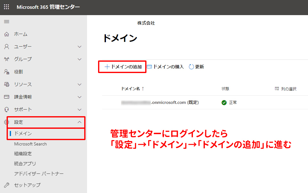Viewport: 308px width, 193px height.
Task: Click the グループ people icon
Action: click(7, 59)
